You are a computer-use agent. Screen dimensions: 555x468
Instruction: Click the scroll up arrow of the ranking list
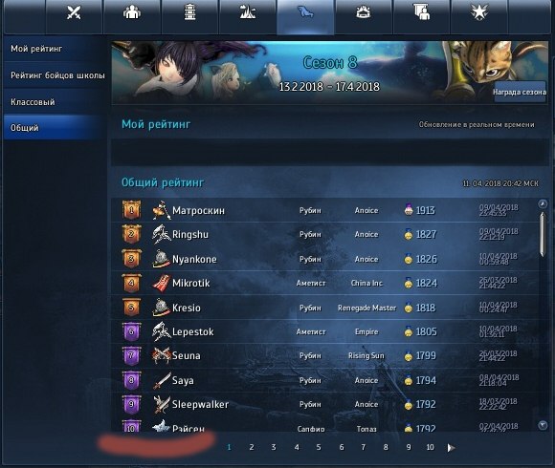click(x=543, y=203)
